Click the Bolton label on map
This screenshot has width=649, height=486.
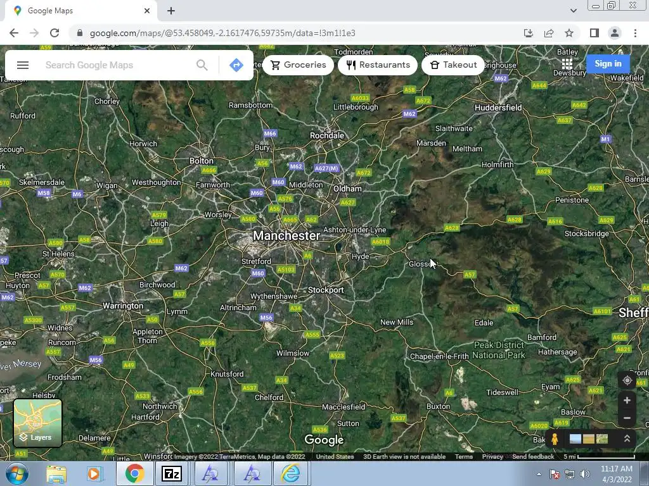(x=201, y=161)
